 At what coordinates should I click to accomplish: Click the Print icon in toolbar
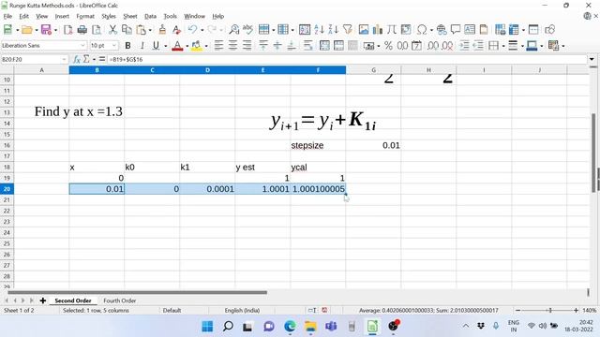point(82,29)
